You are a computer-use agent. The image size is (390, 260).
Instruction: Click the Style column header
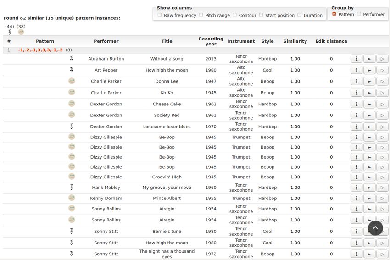(x=267, y=41)
